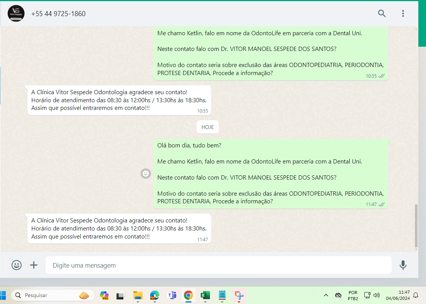Open the emoji picker smiley icon
The image size is (426, 304).
[x=16, y=265]
